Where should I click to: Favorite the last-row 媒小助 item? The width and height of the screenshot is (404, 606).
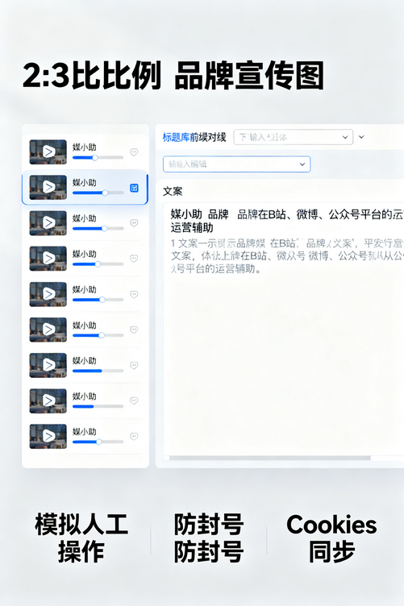click(134, 436)
